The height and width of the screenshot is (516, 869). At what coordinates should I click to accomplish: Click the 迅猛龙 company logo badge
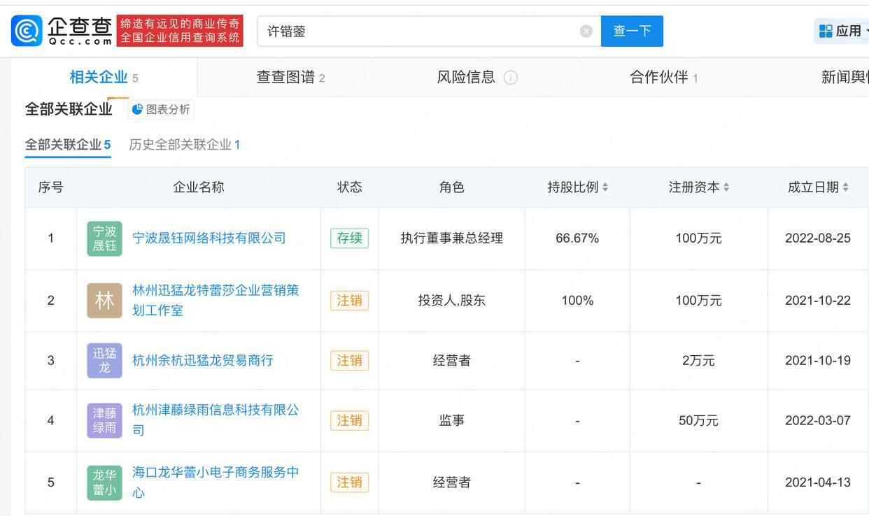pos(104,361)
